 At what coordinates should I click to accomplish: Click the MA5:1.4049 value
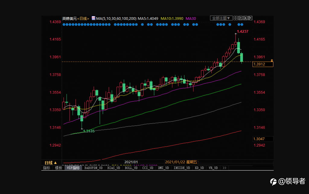pos(148,18)
